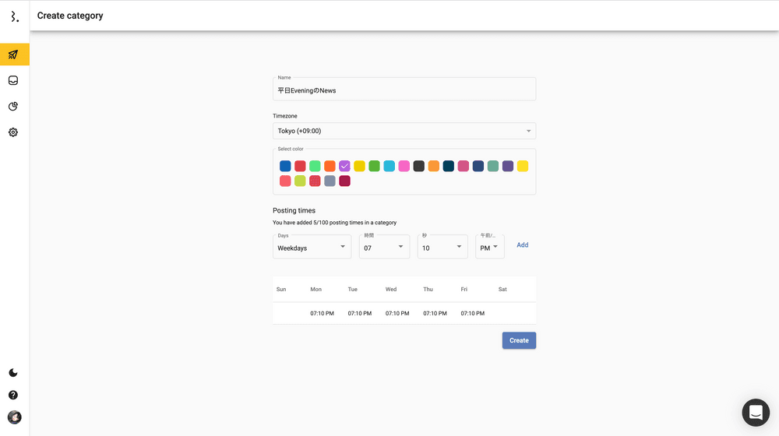Open the inbox icon in sidebar
Image resolution: width=779 pixels, height=436 pixels.
pyautogui.click(x=13, y=80)
